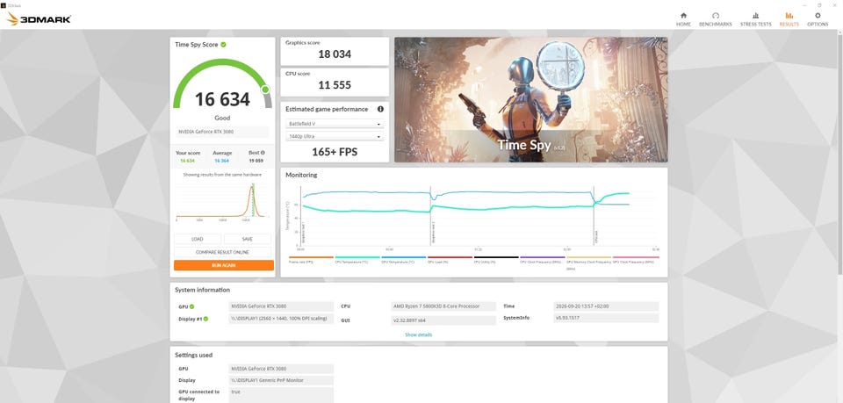Toggle CPU Clock Frequency legend series
The width and height of the screenshot is (843, 403).
point(542,260)
